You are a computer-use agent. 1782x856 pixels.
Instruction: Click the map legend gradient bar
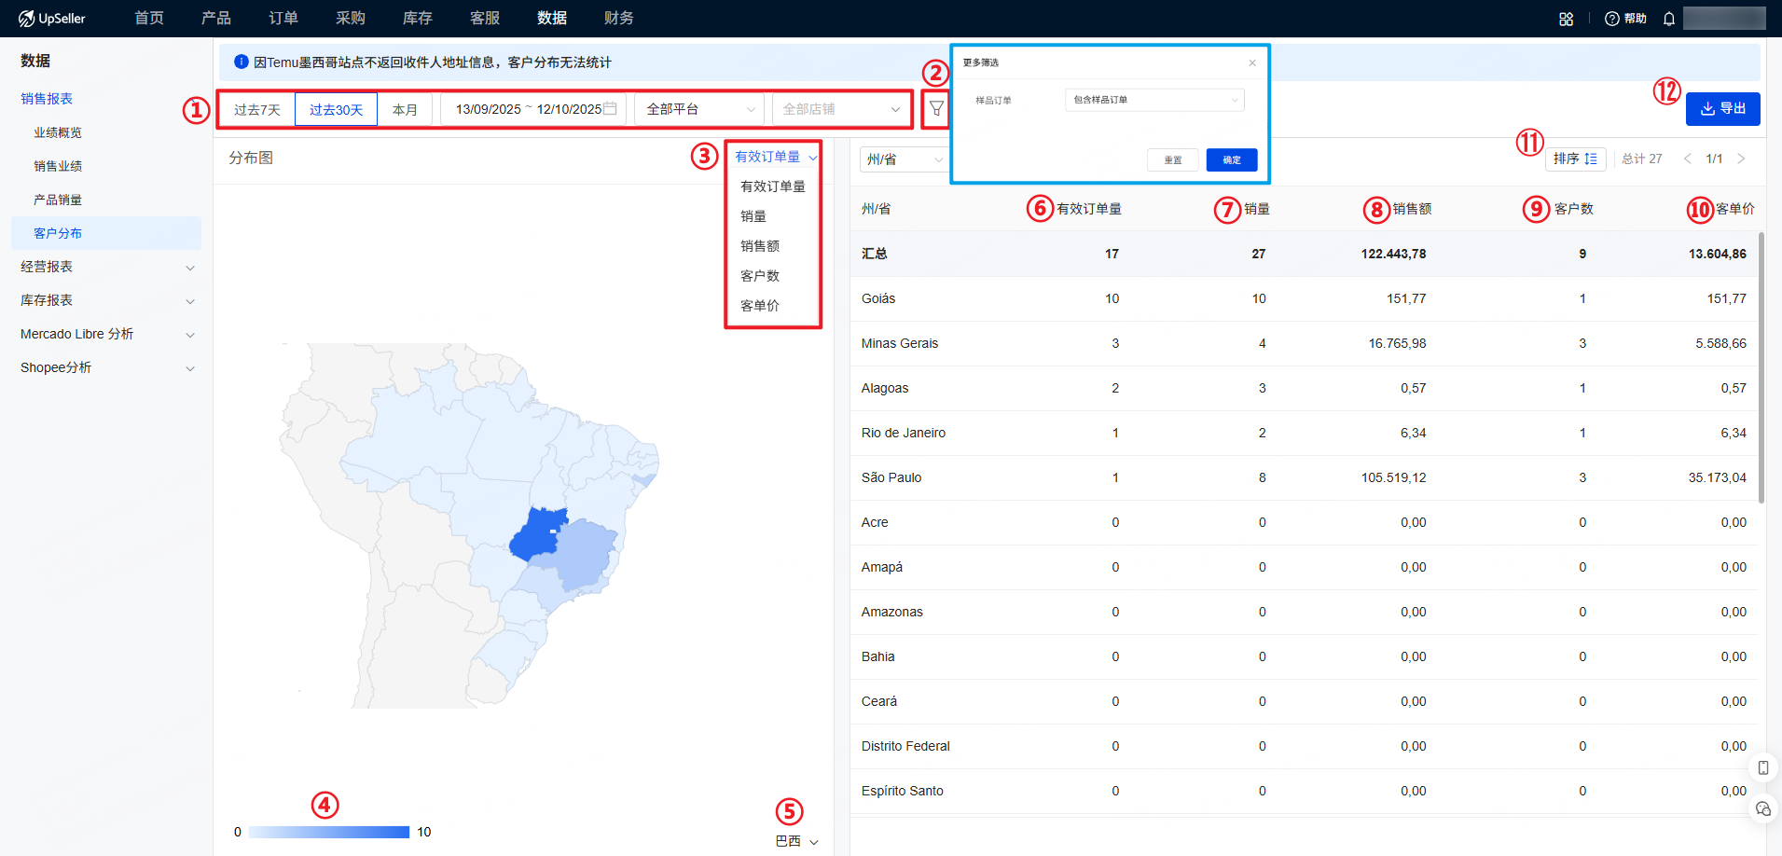(x=328, y=832)
